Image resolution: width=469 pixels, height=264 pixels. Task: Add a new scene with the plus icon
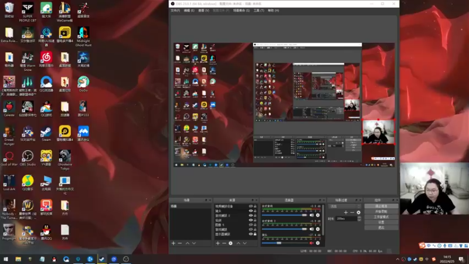coord(174,243)
